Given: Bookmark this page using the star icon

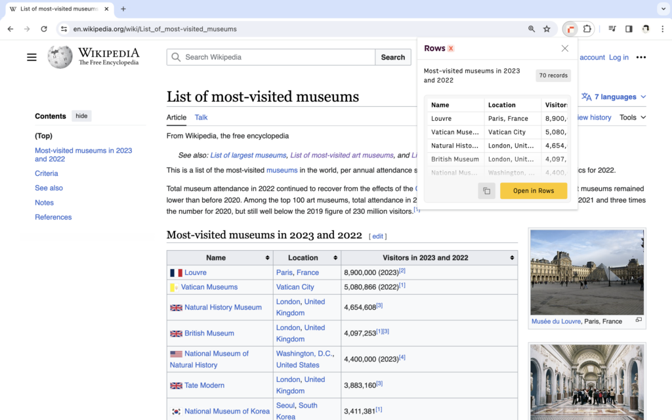Looking at the screenshot, I should pos(547,29).
